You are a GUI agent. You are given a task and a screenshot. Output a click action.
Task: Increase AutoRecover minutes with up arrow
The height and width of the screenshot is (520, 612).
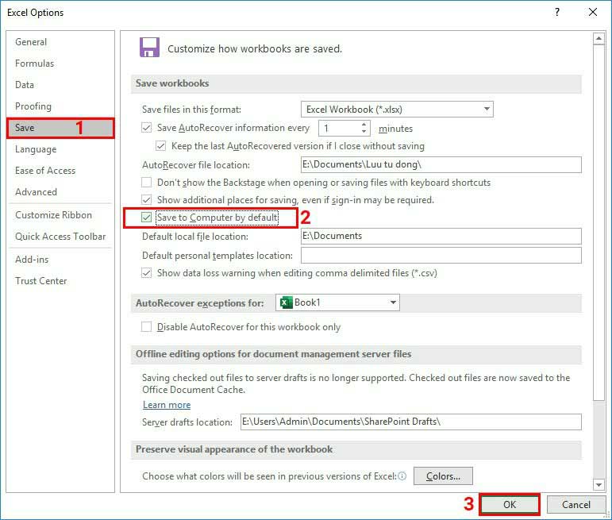coord(364,125)
